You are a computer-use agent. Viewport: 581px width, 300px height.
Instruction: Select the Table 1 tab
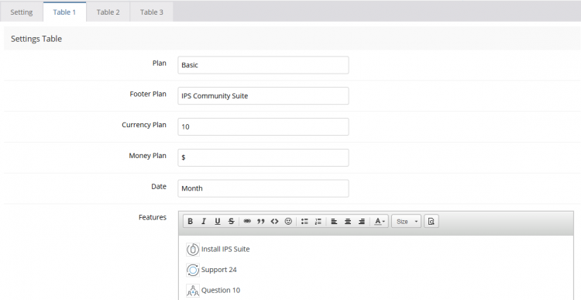[x=64, y=12]
